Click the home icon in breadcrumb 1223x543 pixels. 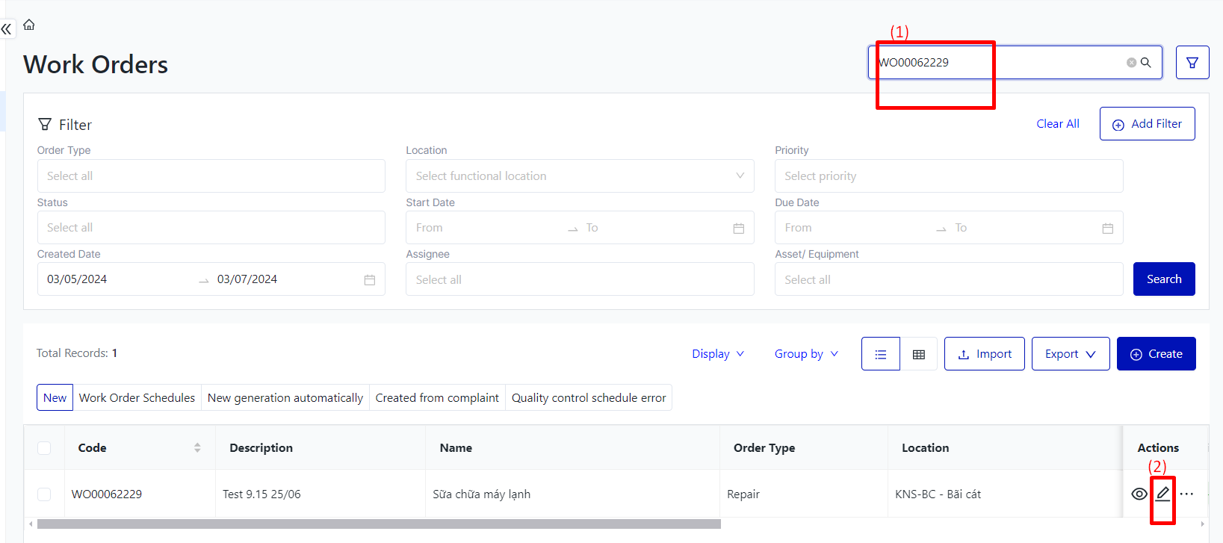pyautogui.click(x=29, y=25)
